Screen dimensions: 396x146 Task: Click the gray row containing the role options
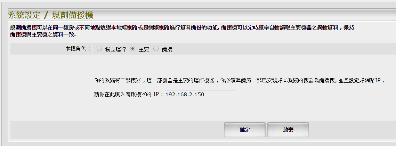[203, 49]
